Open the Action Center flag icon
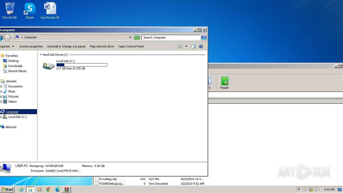This screenshot has height=193, width=343. pyautogui.click(x=318, y=190)
